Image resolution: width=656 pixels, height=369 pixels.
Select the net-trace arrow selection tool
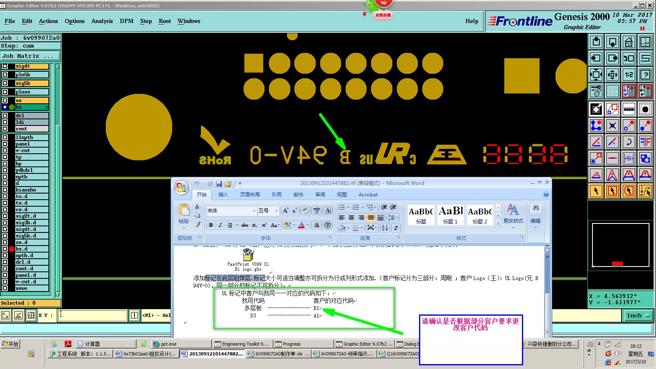click(645, 191)
